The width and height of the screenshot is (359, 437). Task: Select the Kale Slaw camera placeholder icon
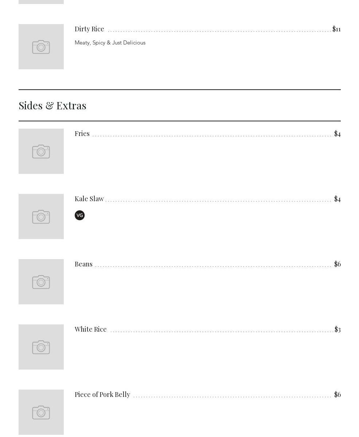pos(41,217)
